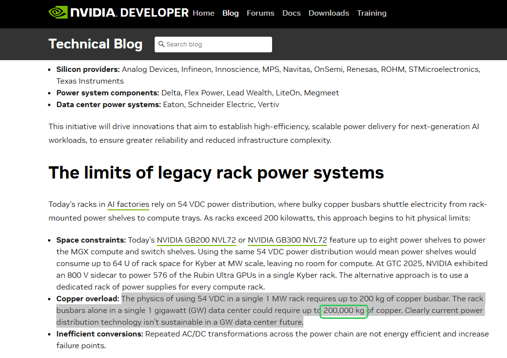Open the Home nav item
Screen dimensions: 507x358
(204, 13)
